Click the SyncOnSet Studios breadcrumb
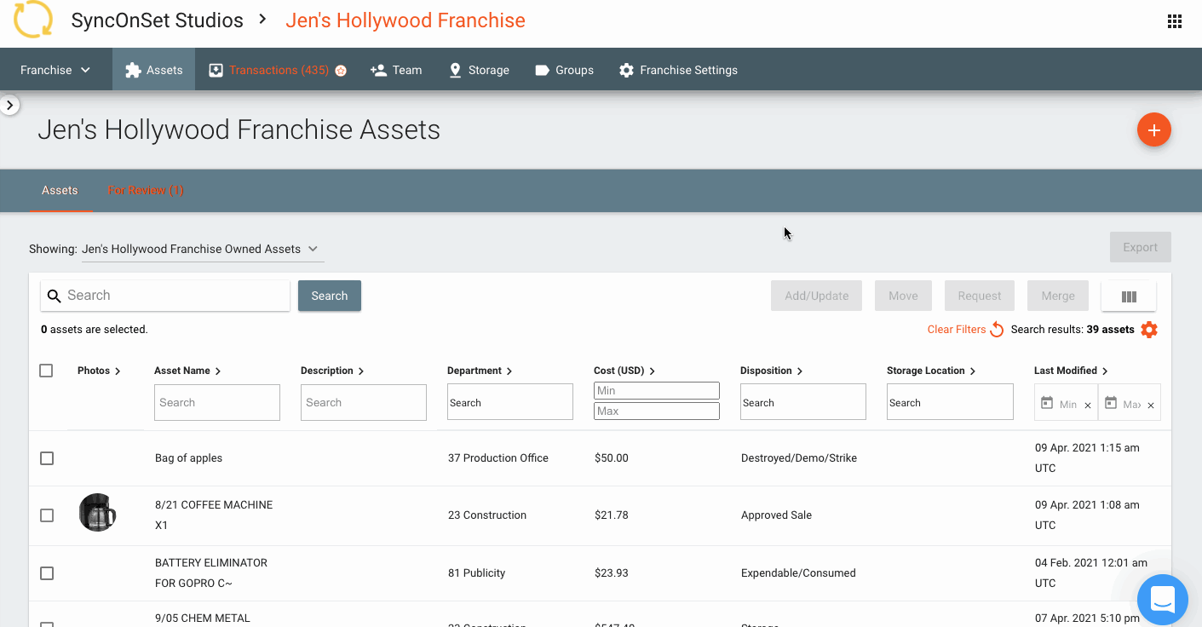This screenshot has width=1202, height=627. click(x=158, y=20)
